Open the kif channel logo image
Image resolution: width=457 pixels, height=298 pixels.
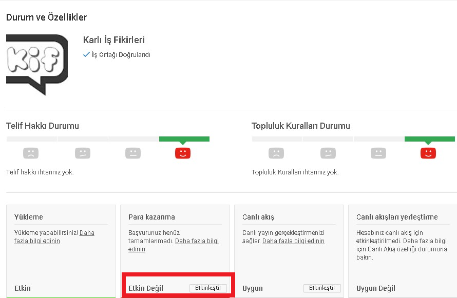[x=36, y=64]
